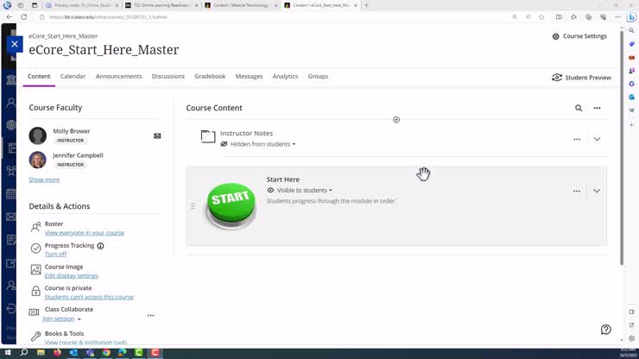Open File Explorer from taskbar

pyautogui.click(x=41, y=352)
